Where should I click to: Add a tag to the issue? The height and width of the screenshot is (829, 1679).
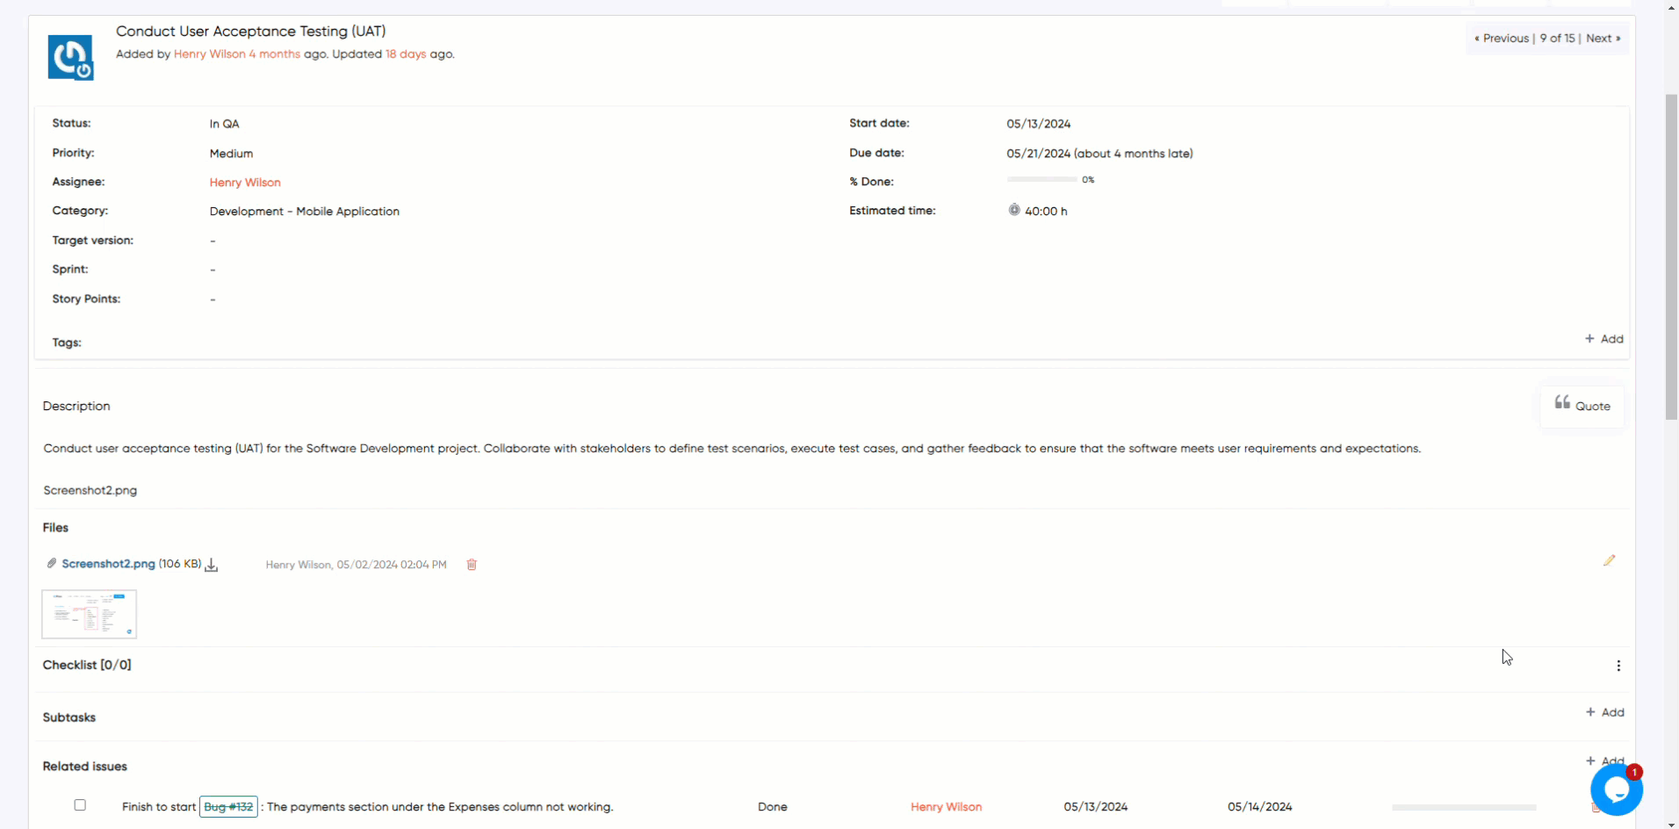(1604, 339)
